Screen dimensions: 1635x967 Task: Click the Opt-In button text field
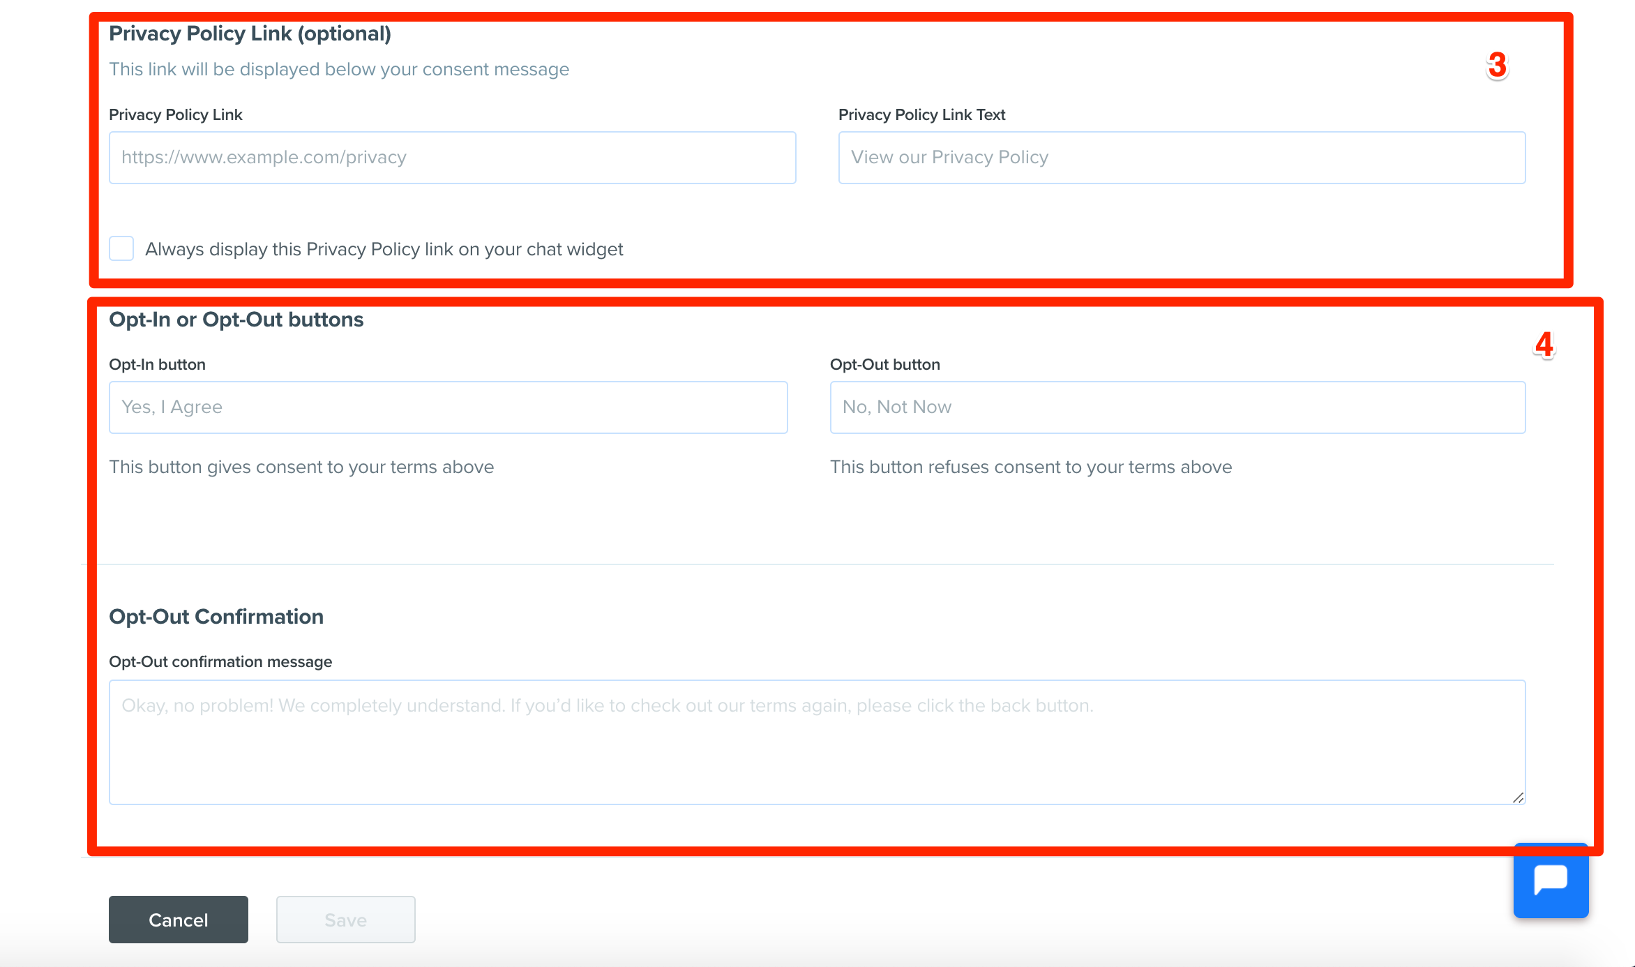point(449,407)
